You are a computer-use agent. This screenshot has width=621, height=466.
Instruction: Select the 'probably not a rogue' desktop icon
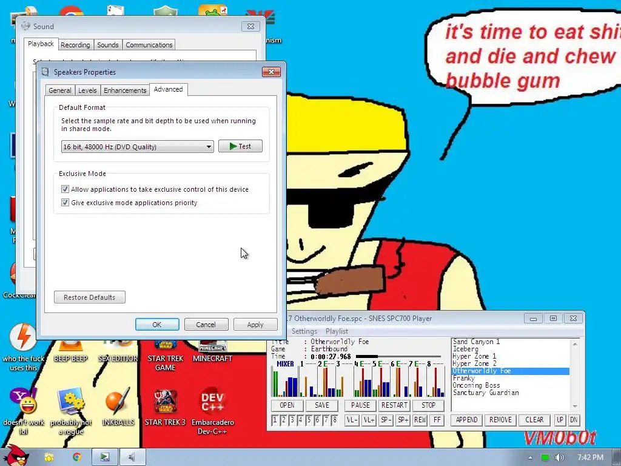[71, 411]
